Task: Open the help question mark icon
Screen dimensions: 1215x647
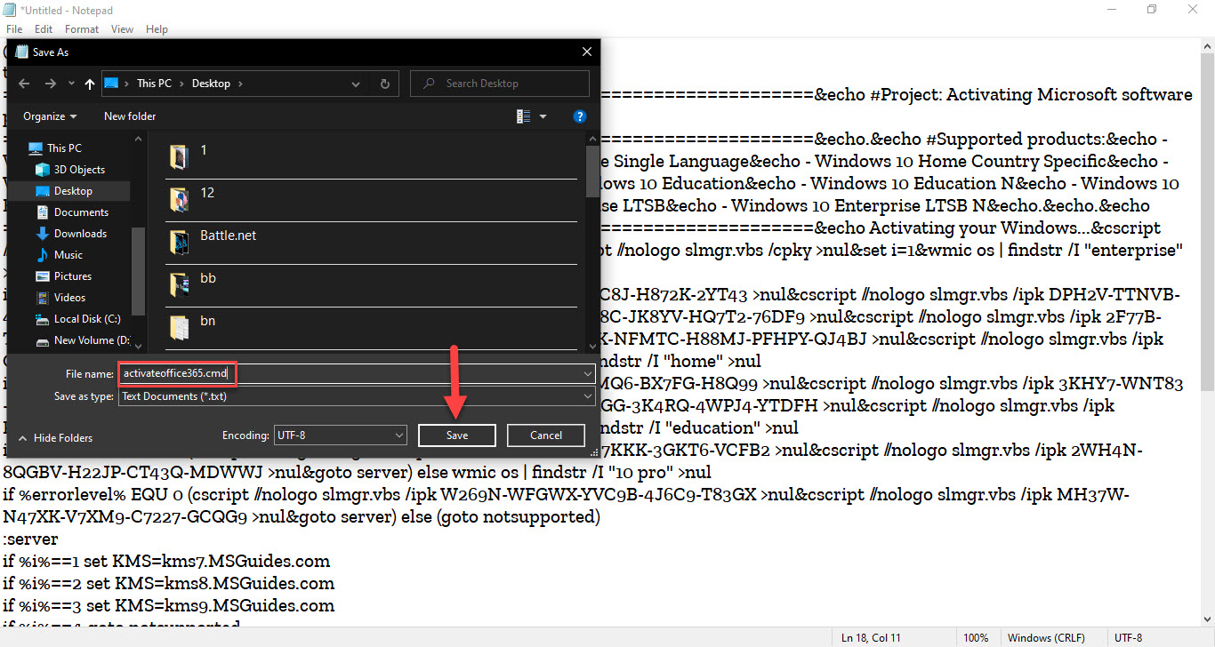Action: 580,116
